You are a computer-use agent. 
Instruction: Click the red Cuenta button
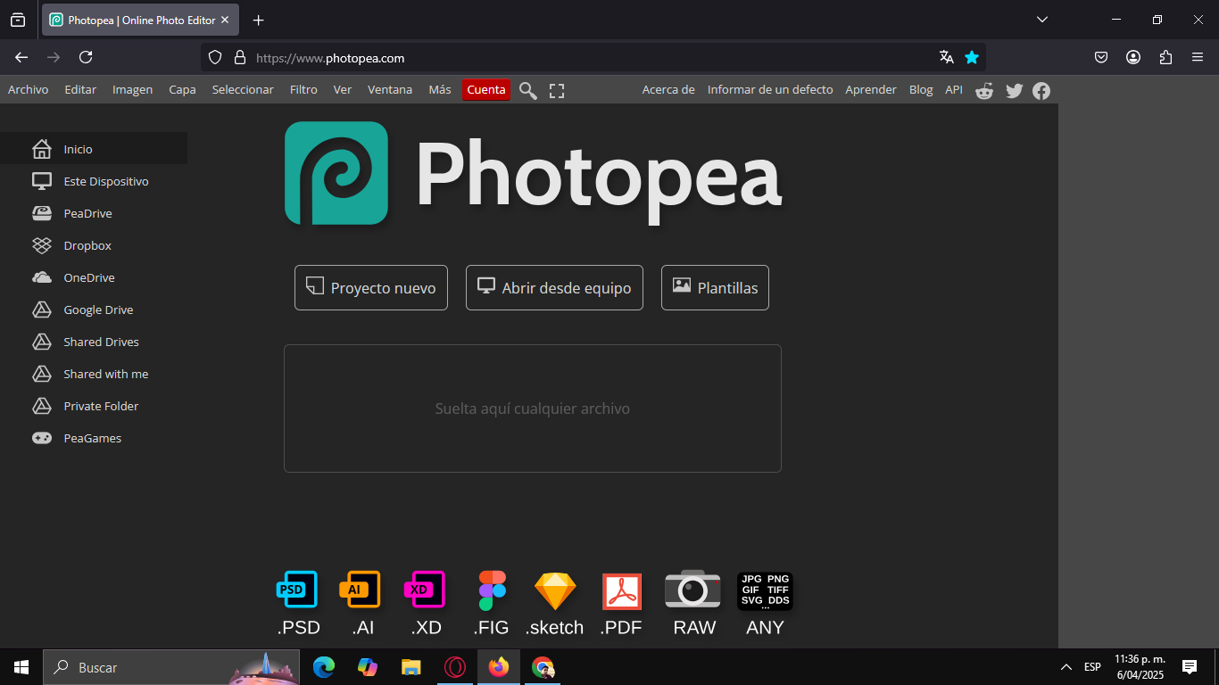point(486,89)
